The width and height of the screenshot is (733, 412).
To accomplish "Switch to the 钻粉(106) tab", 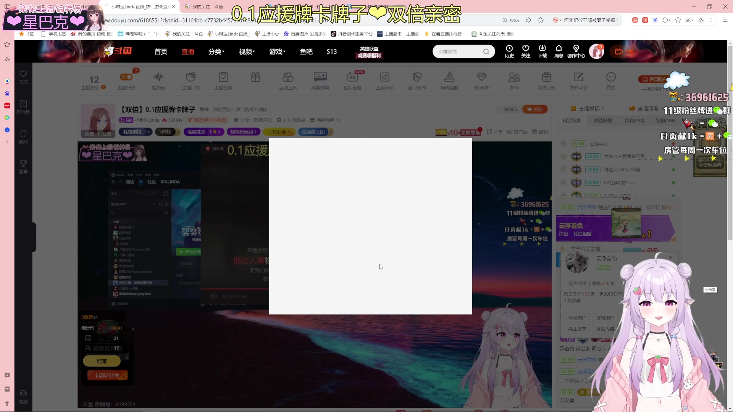I will [x=666, y=121].
